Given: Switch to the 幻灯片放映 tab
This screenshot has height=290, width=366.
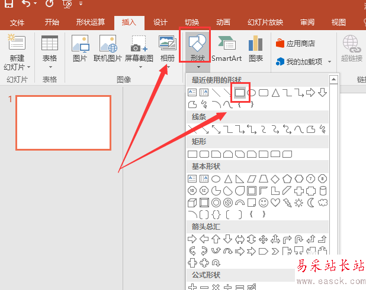Looking at the screenshot, I should (x=265, y=22).
